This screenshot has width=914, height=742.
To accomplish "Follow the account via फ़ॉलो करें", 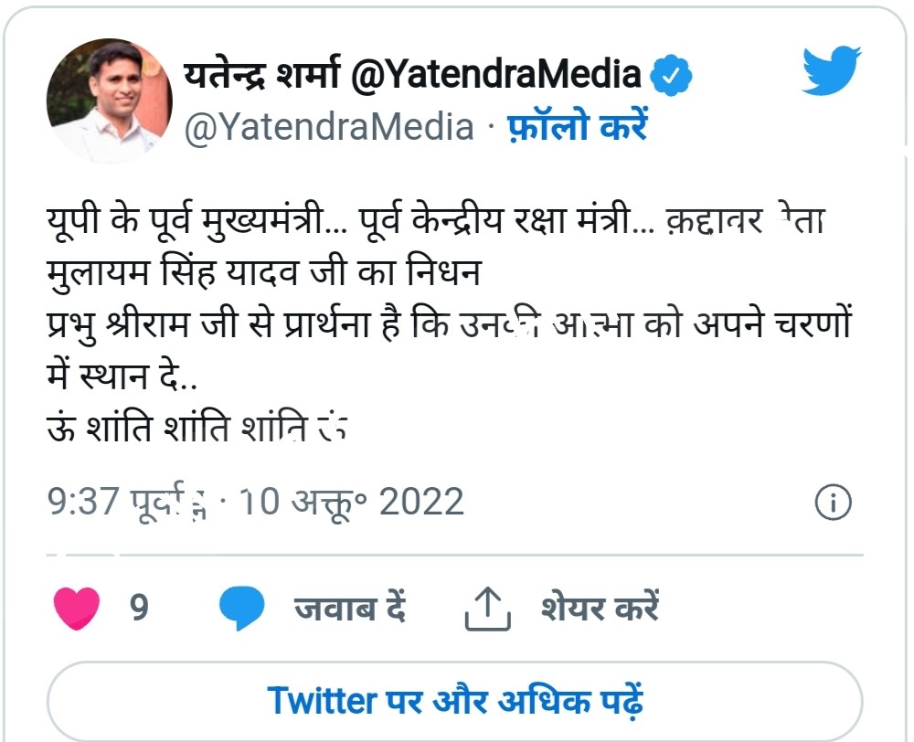I will click(x=575, y=129).
